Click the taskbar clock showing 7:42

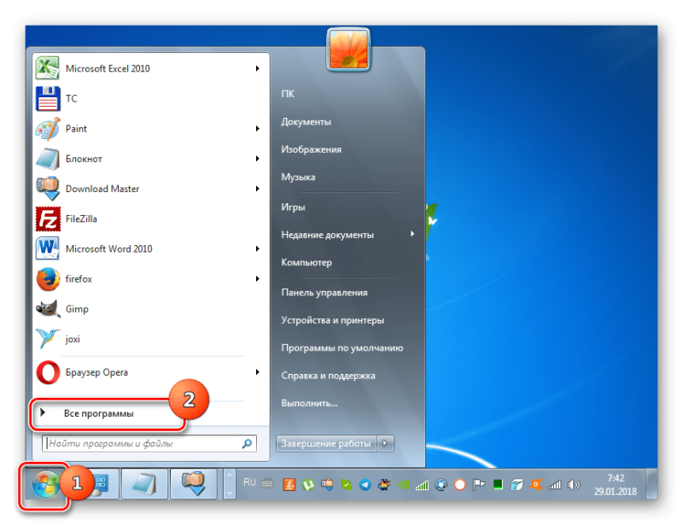615,485
